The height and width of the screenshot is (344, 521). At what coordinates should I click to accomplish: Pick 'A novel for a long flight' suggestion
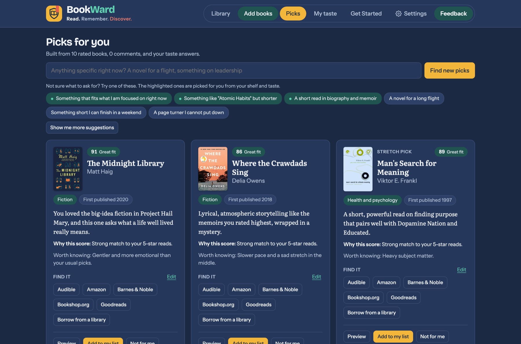(x=414, y=98)
